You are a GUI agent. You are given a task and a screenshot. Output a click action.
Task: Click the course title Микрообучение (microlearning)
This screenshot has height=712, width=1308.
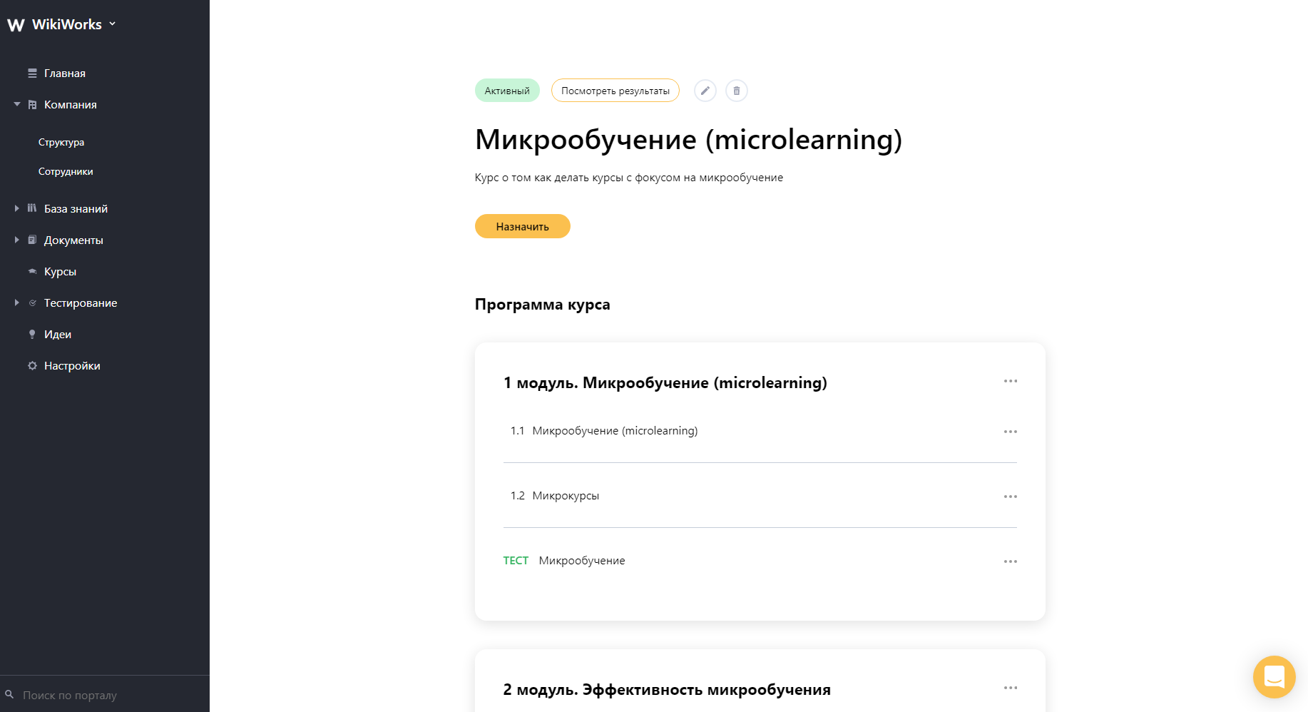click(689, 140)
